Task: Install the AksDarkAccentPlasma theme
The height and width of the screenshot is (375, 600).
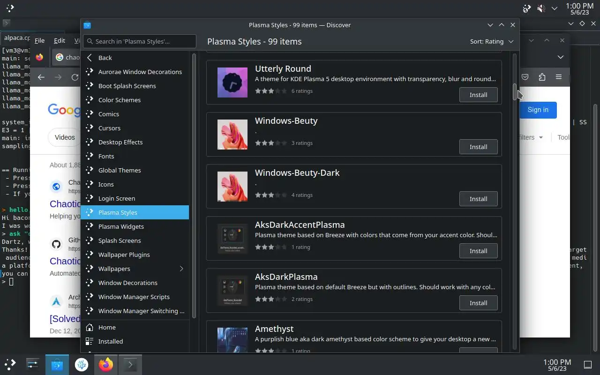Action: tap(478, 251)
